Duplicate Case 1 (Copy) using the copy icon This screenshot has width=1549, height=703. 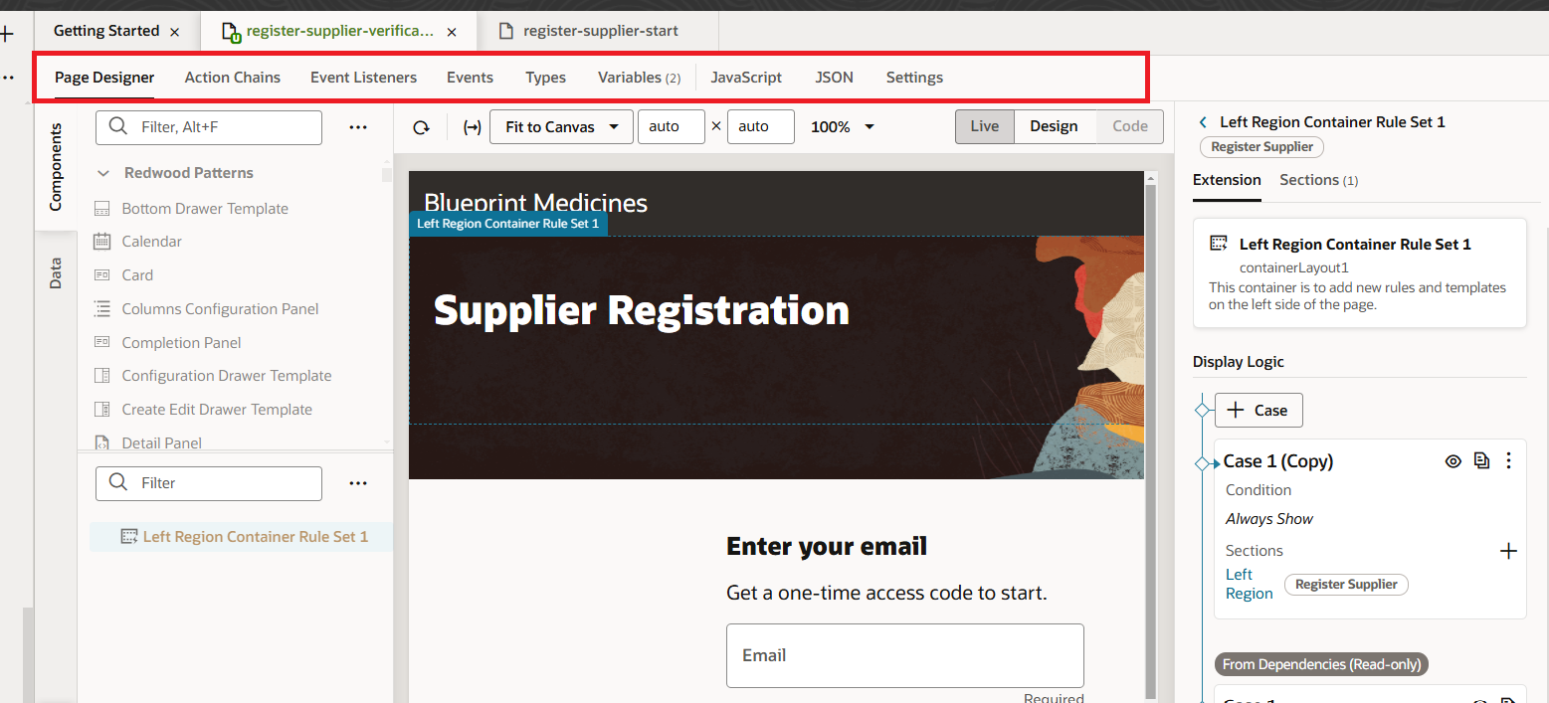click(1481, 460)
